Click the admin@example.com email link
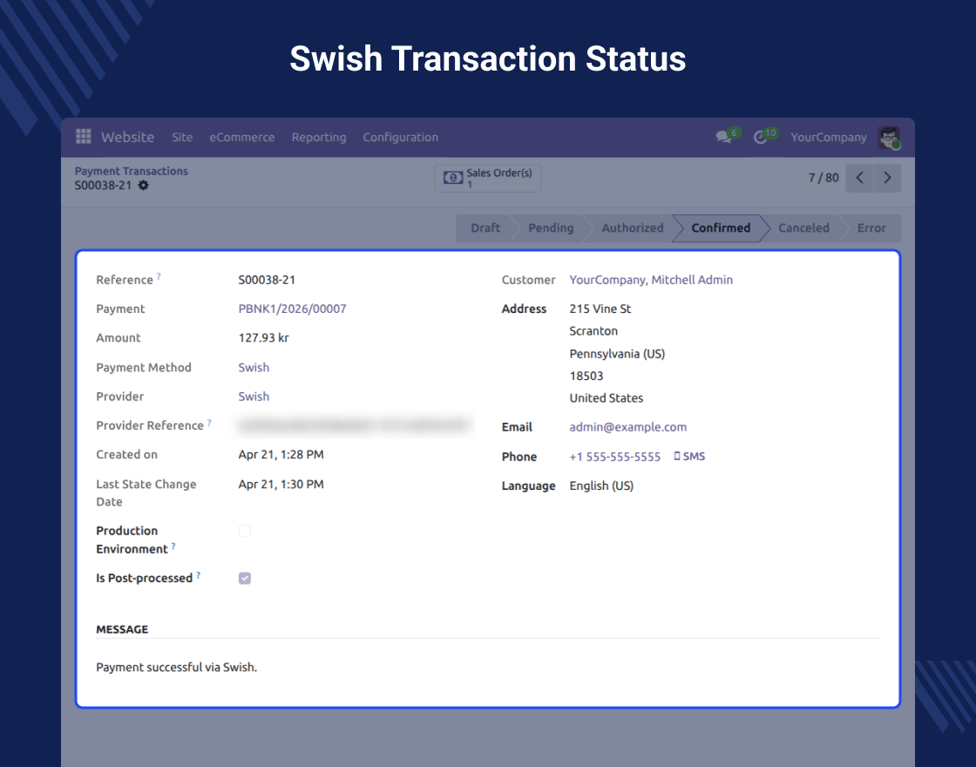The width and height of the screenshot is (976, 767). point(628,427)
